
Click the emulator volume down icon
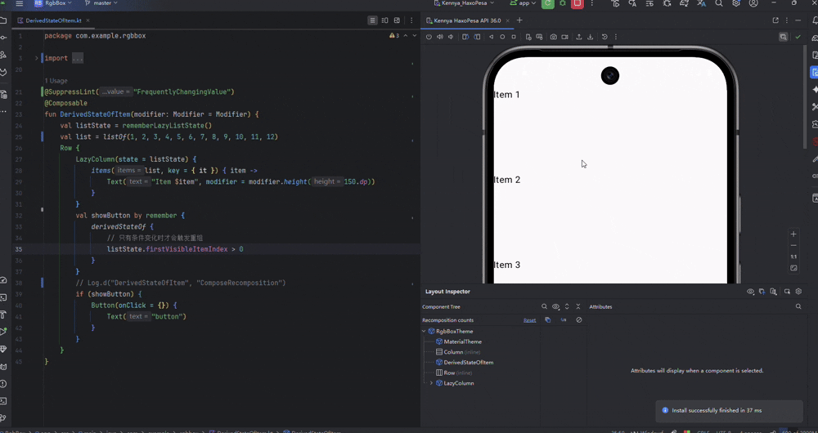(x=451, y=37)
